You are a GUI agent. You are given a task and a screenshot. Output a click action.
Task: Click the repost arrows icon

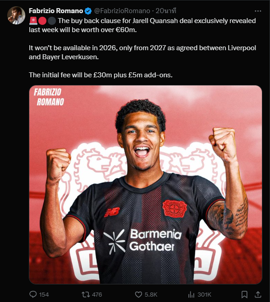[86, 294]
